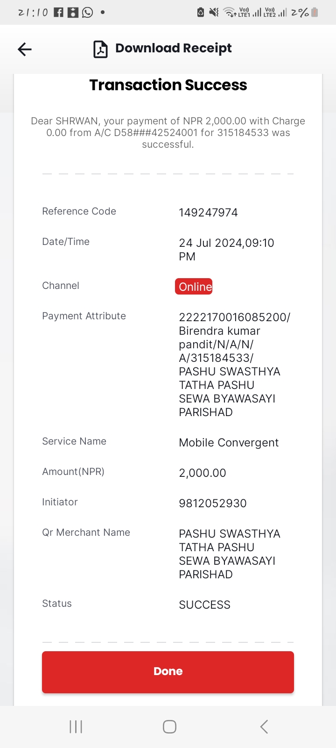The image size is (336, 748).
Task: Click the PDF download receipt icon
Action: (x=100, y=49)
